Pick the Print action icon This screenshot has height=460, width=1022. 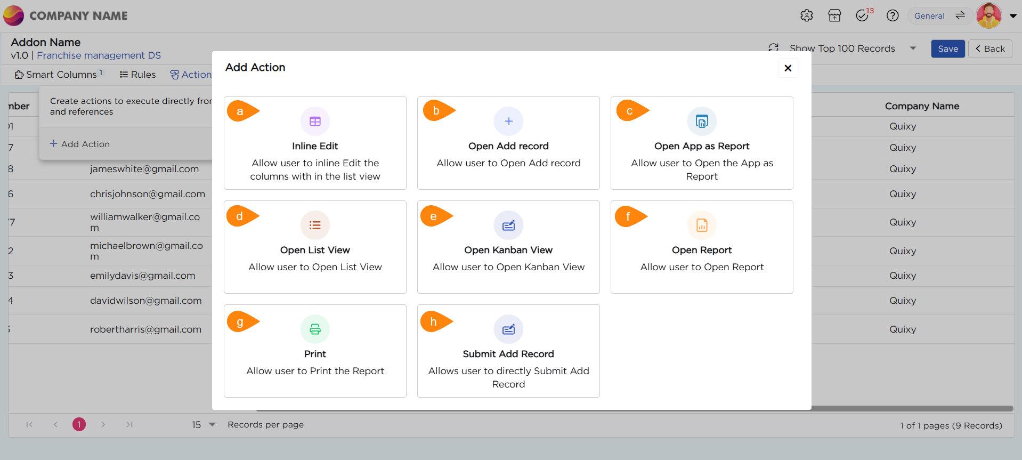click(x=315, y=329)
